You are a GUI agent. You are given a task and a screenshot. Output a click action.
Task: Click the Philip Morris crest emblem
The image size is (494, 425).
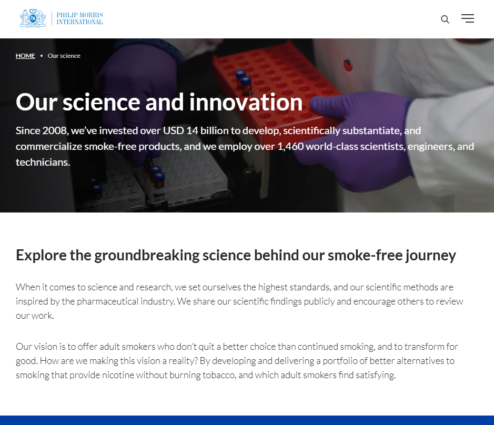[x=33, y=18]
